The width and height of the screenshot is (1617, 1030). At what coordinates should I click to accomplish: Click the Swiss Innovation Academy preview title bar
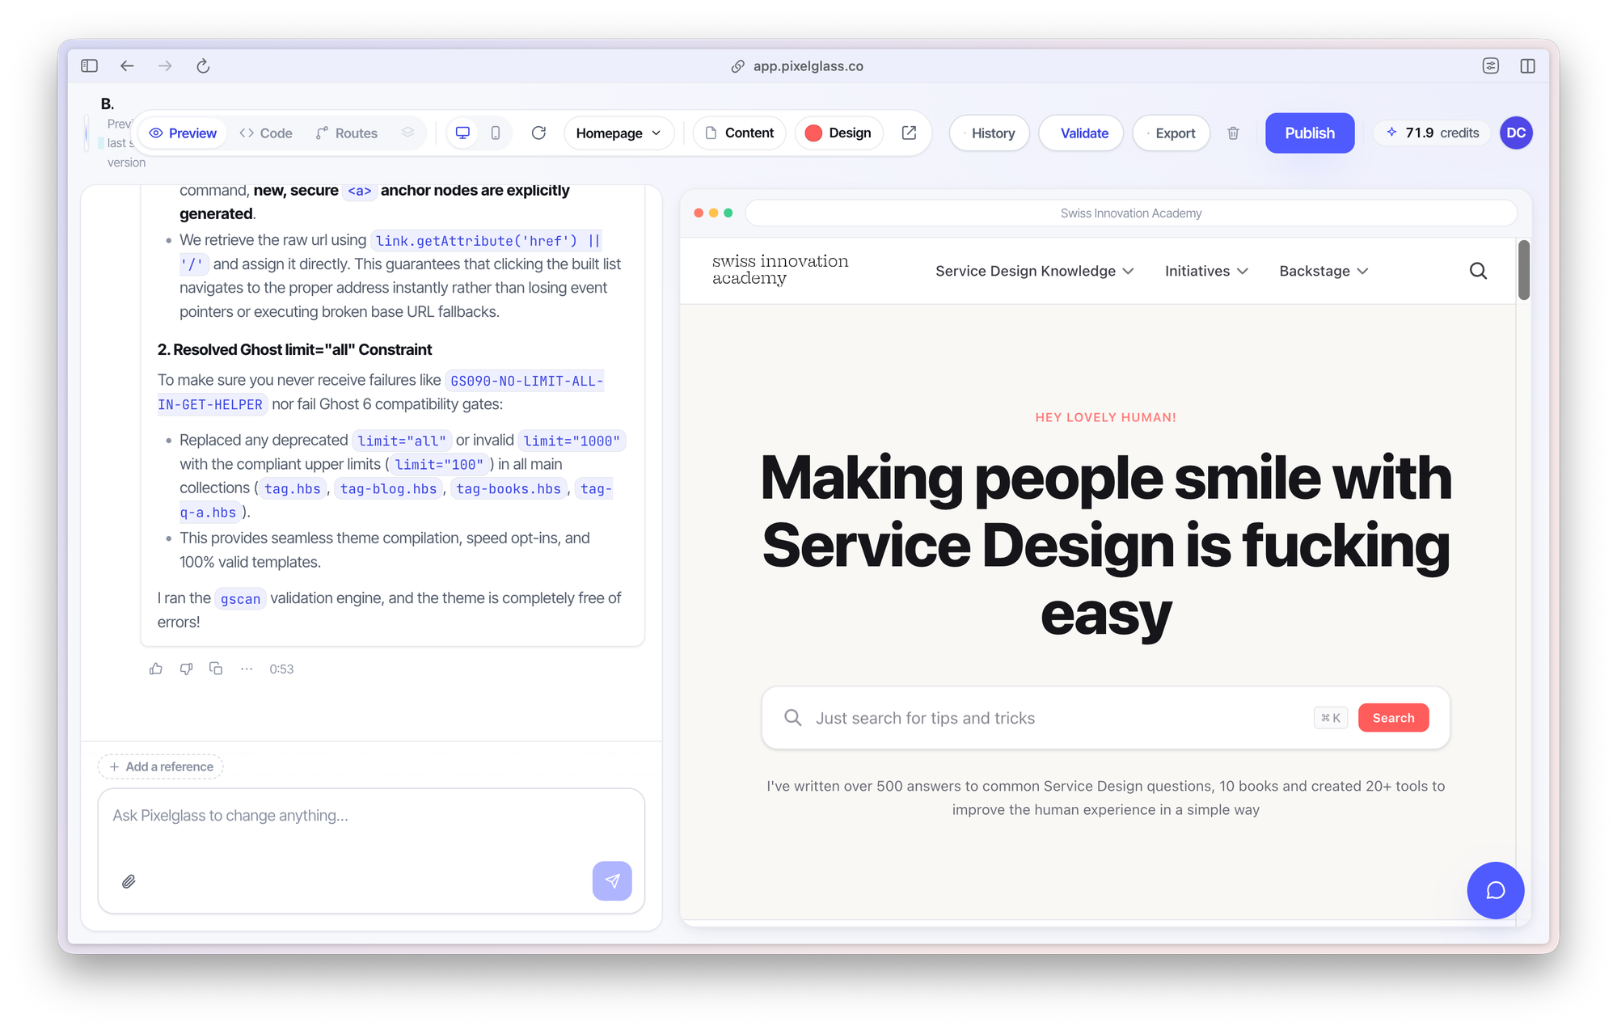tap(1130, 213)
